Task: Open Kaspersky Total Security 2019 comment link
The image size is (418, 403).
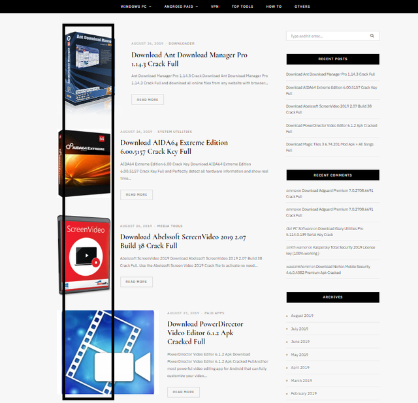Action: click(x=330, y=250)
